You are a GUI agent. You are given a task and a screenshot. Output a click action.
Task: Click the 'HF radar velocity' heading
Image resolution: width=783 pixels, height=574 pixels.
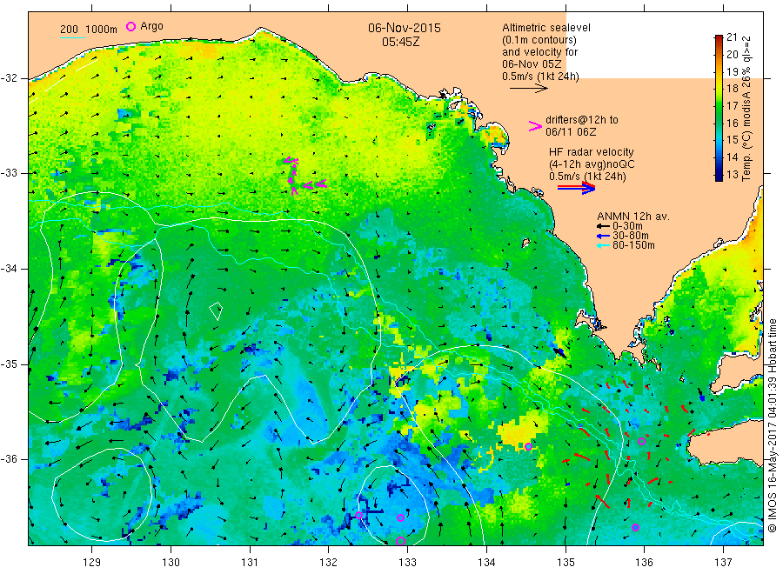[592, 152]
